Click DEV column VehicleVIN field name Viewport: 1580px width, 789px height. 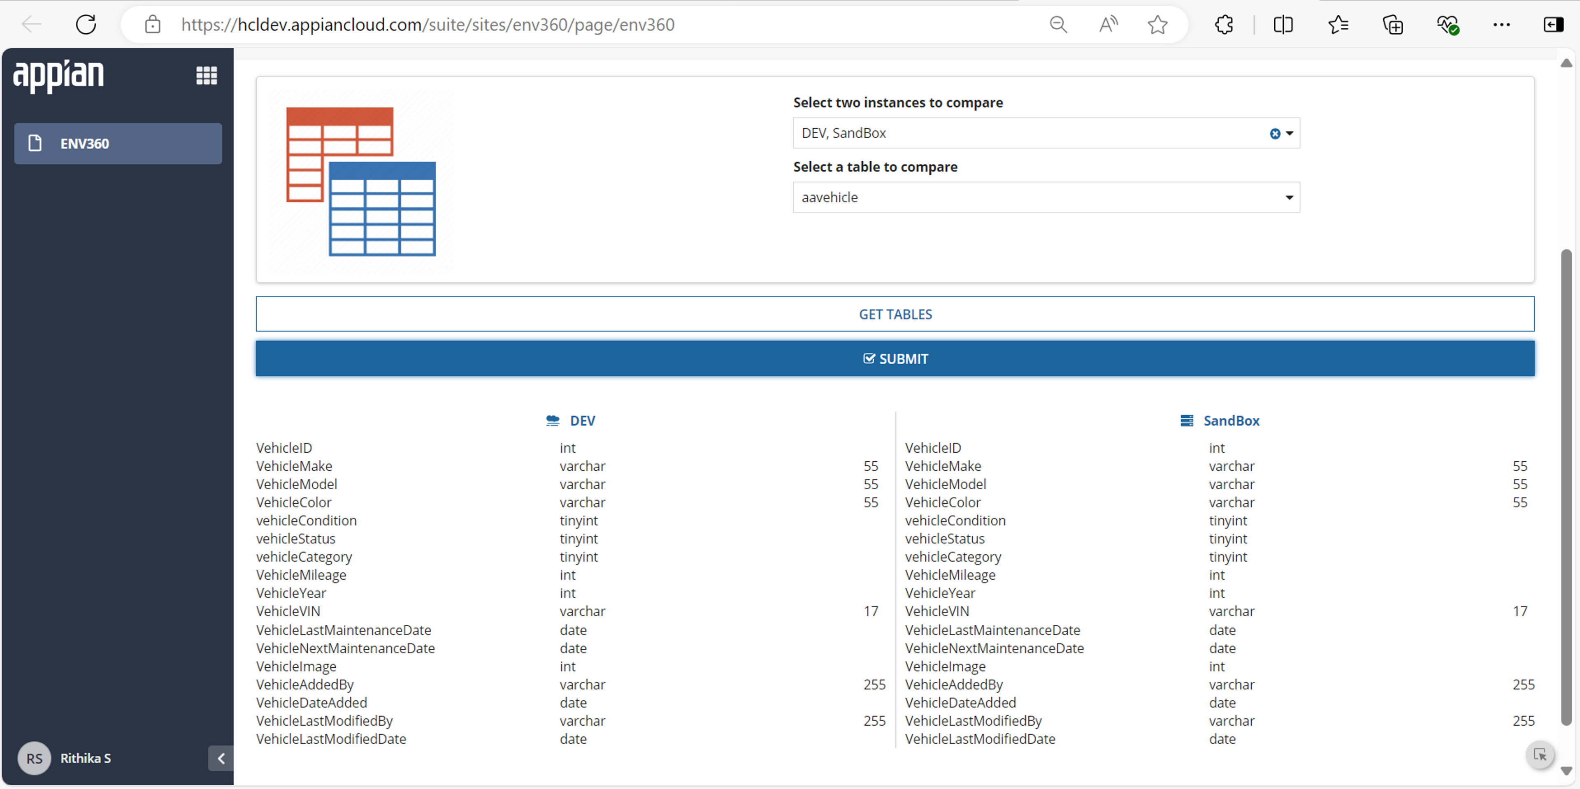click(288, 612)
